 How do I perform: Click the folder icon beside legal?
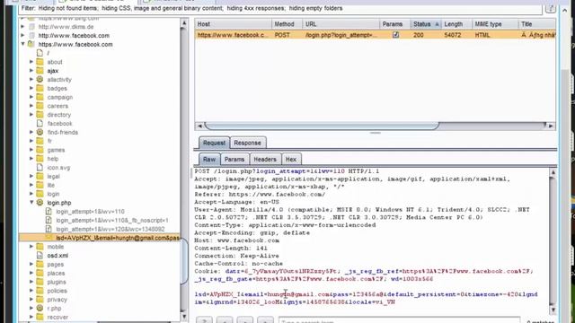(x=40, y=176)
